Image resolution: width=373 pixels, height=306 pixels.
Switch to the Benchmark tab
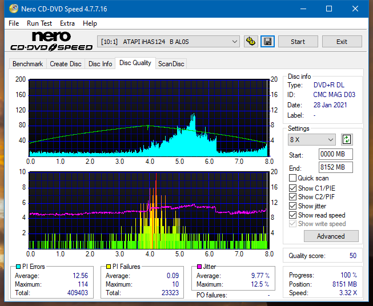(x=28, y=64)
